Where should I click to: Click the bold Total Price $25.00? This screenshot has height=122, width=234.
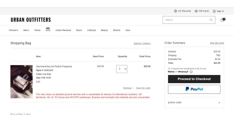coord(147,66)
